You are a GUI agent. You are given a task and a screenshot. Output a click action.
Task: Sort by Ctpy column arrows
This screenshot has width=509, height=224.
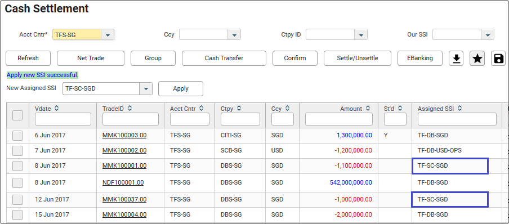point(239,109)
